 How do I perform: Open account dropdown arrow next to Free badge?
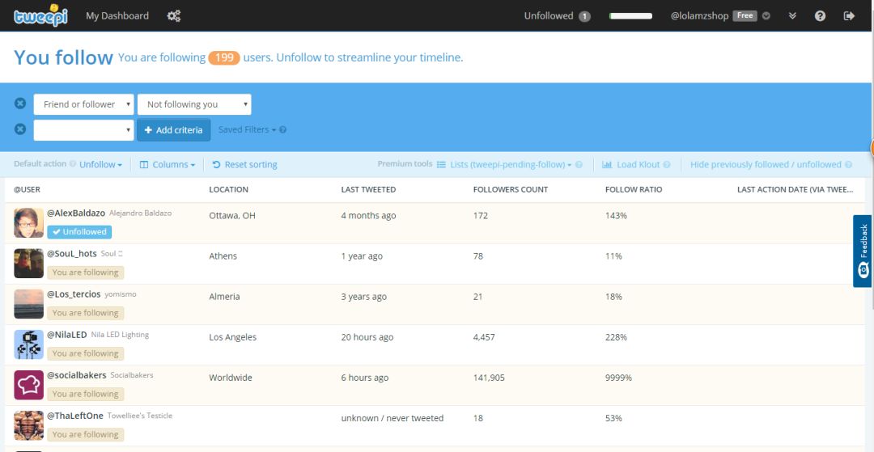(766, 15)
